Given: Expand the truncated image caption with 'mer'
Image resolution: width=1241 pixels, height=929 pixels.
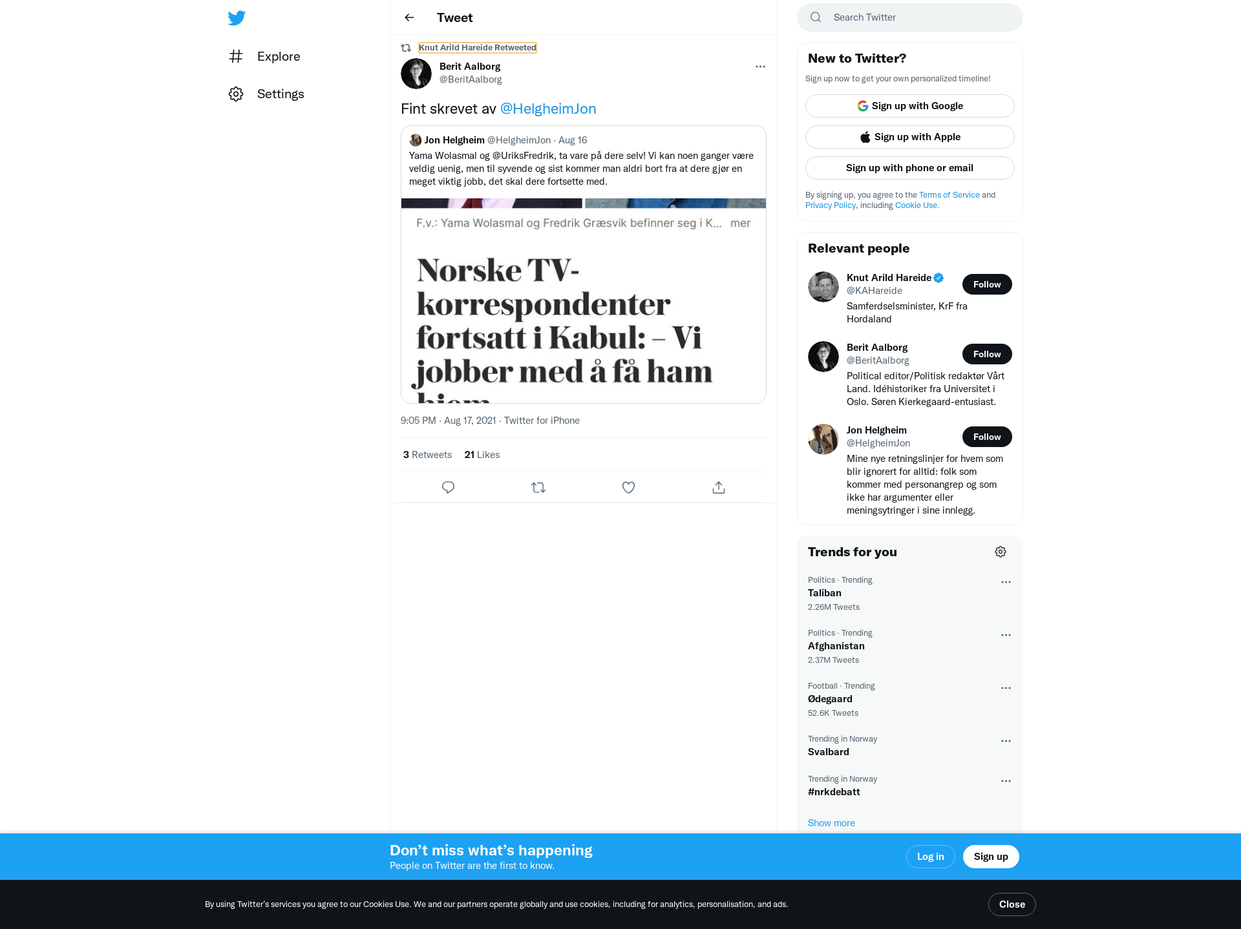Looking at the screenshot, I should 740,223.
